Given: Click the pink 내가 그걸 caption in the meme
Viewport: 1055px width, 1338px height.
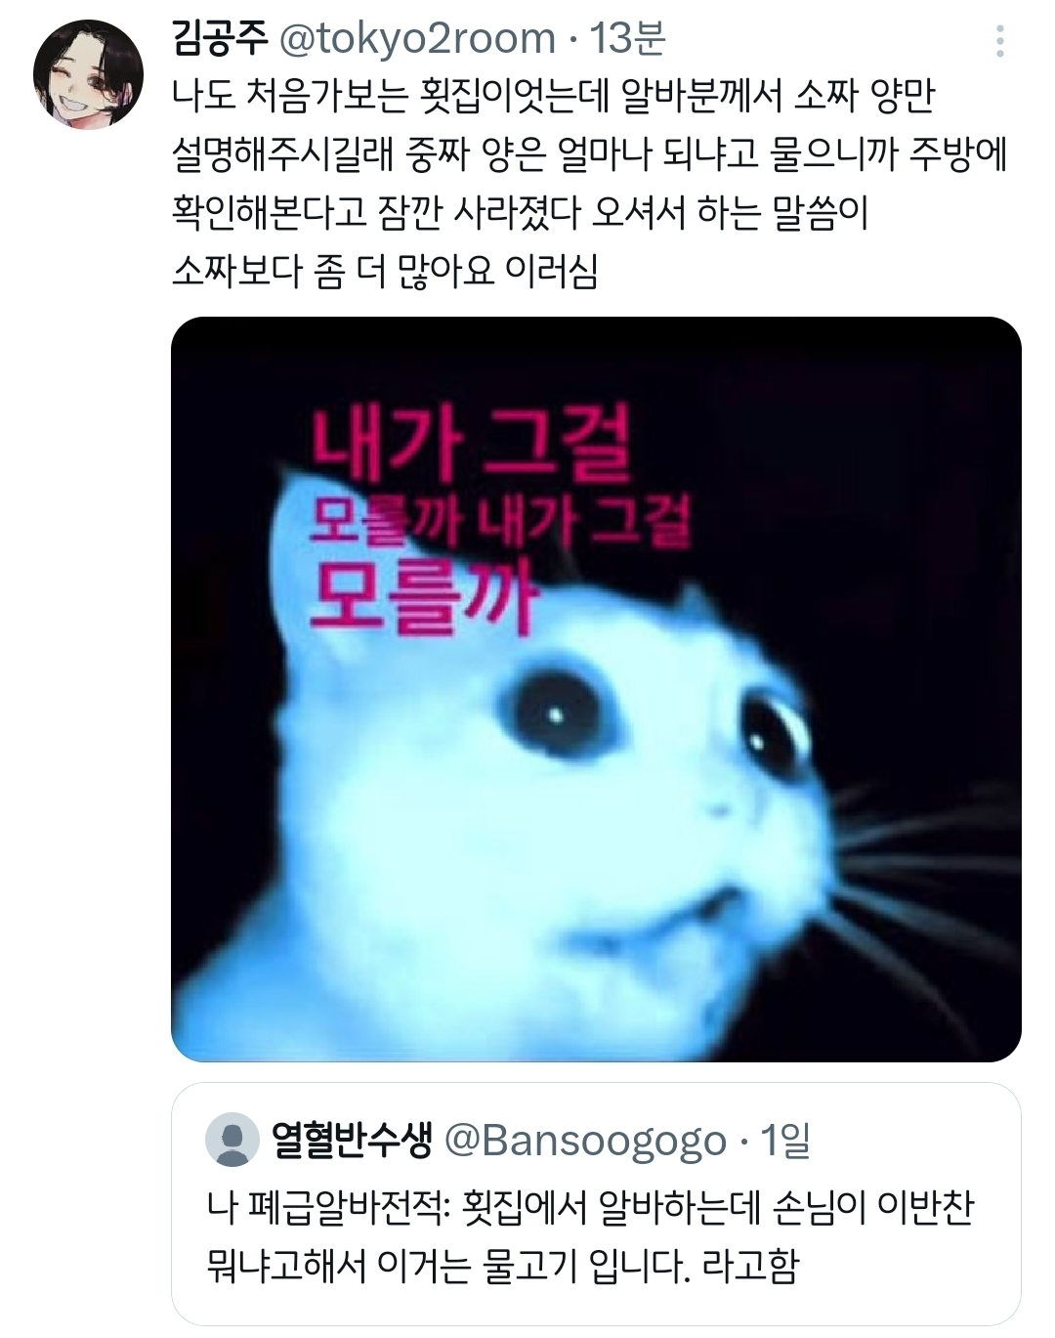Looking at the screenshot, I should tap(470, 445).
